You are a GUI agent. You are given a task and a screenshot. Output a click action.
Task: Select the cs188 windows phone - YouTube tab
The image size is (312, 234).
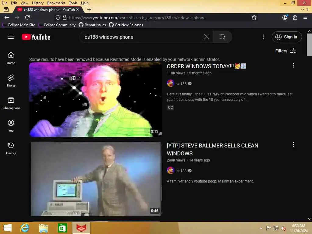click(48, 9)
